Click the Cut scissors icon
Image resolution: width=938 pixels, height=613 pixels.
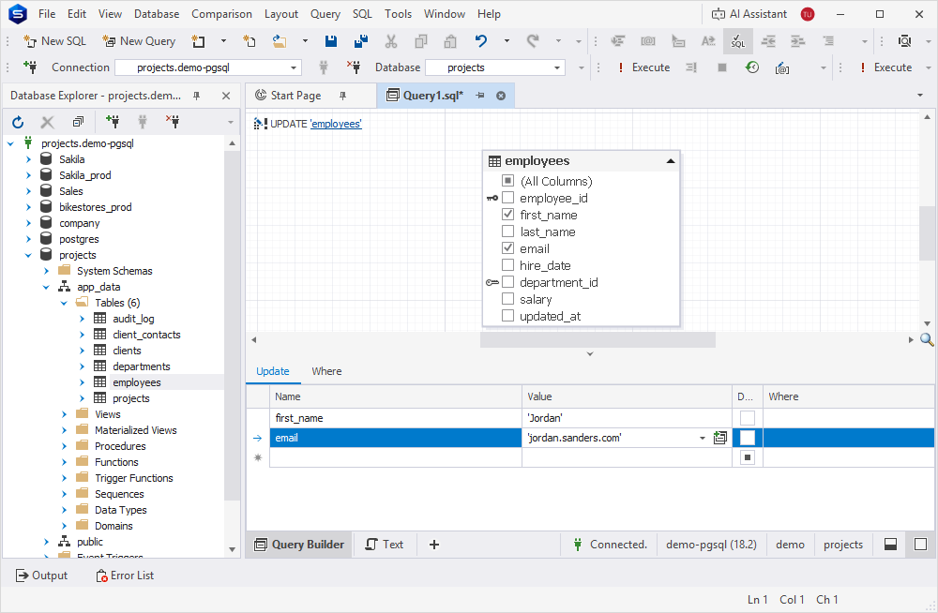(x=391, y=41)
